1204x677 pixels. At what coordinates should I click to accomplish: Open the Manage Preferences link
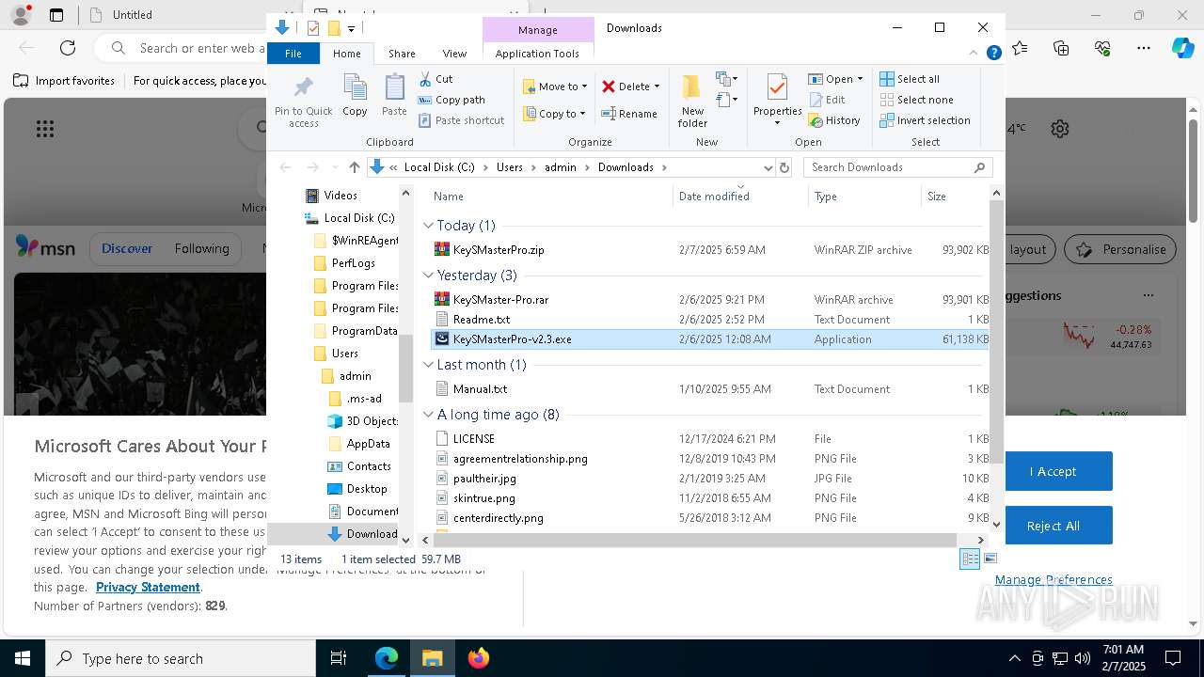(1053, 579)
